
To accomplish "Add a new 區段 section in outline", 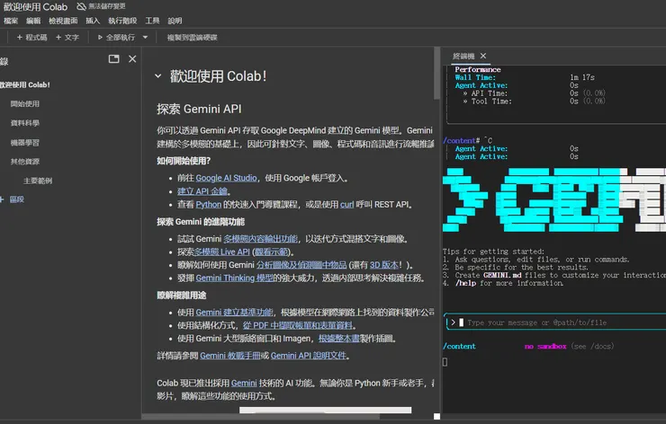I will click(13, 199).
